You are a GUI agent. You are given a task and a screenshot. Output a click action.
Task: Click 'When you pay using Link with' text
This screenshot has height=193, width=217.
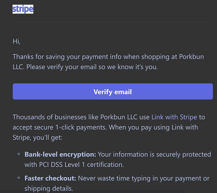(x=153, y=127)
